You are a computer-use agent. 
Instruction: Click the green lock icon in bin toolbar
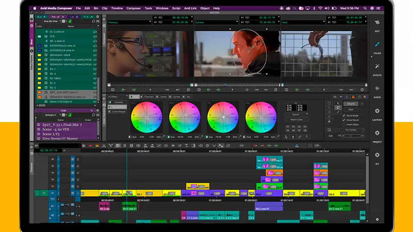(x=70, y=21)
